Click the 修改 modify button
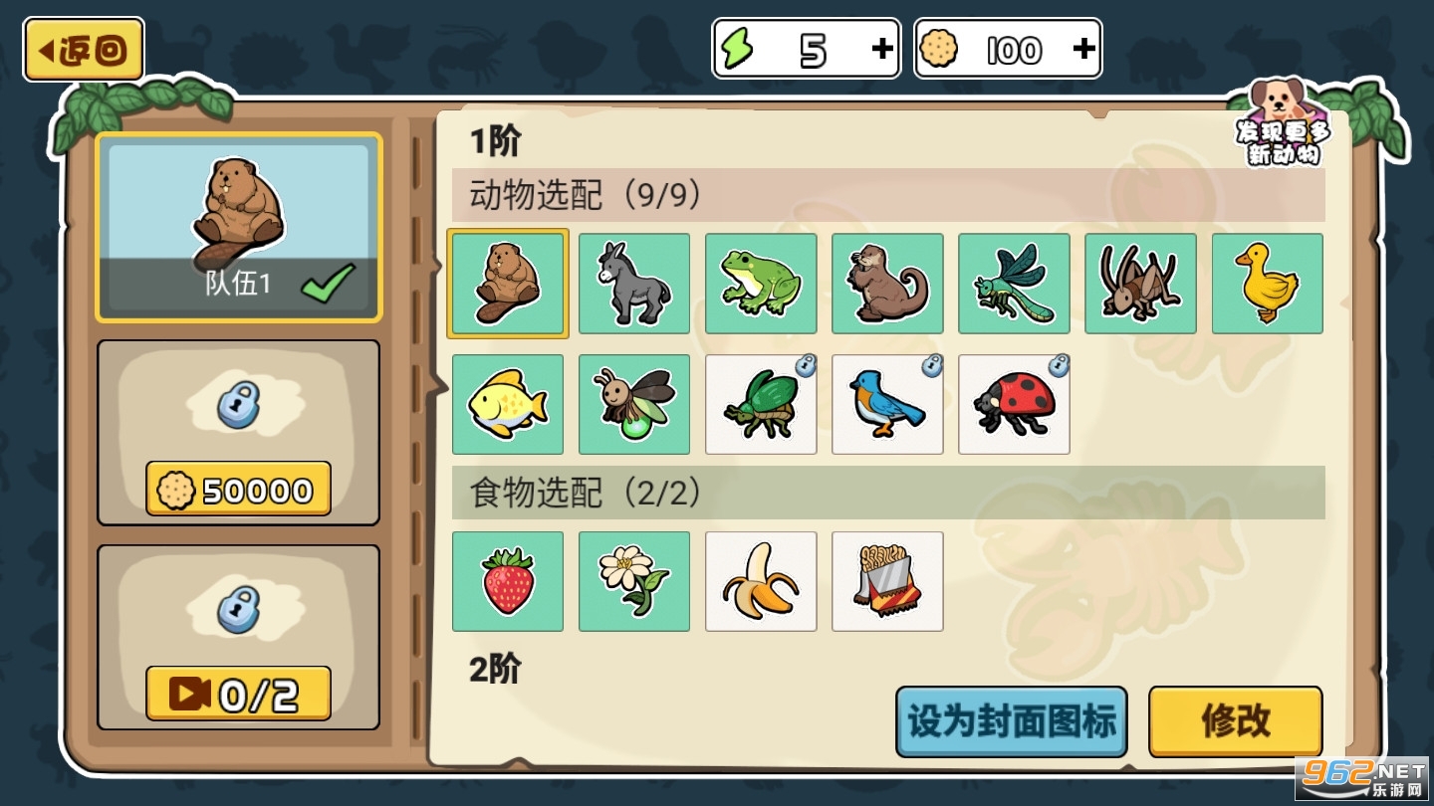Image resolution: width=1434 pixels, height=806 pixels. click(x=1236, y=721)
